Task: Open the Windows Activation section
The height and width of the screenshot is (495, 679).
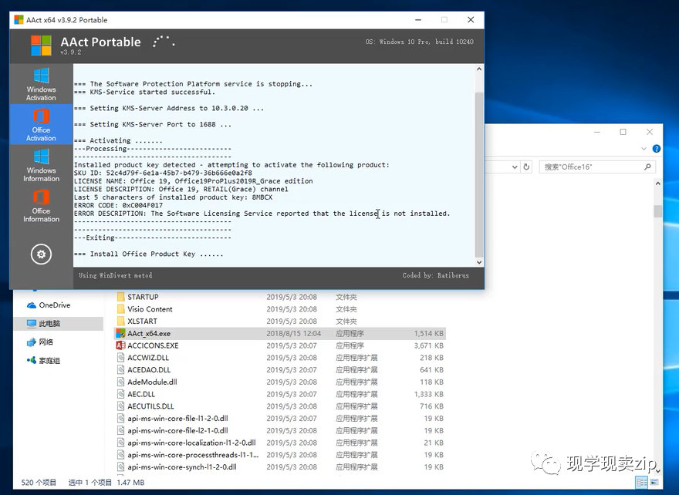Action: [x=41, y=84]
